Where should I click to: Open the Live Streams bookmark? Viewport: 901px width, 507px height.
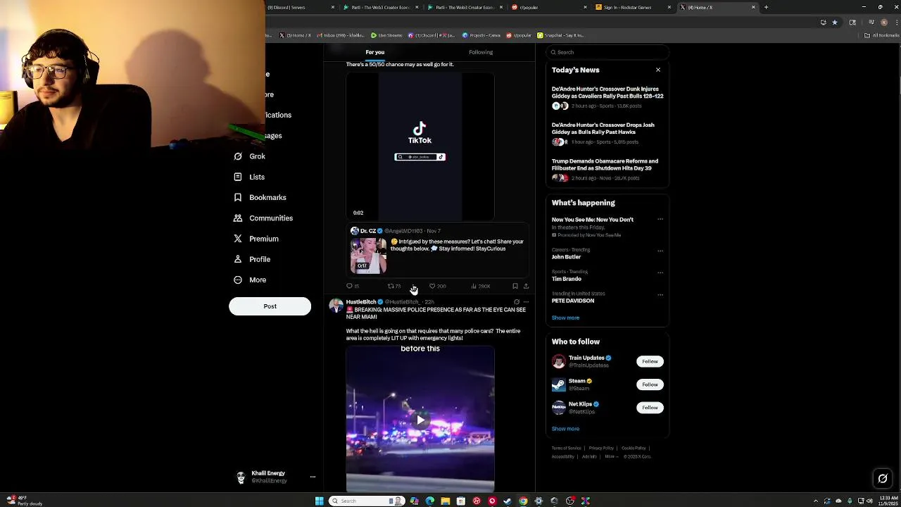[x=386, y=35]
